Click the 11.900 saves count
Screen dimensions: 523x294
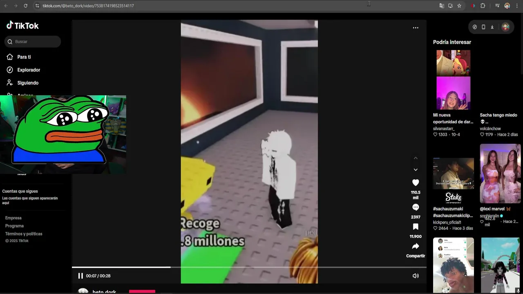point(416,236)
